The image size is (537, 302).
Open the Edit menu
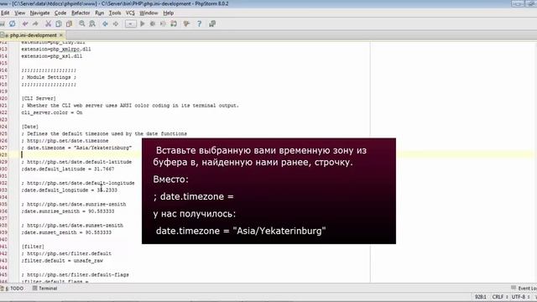[5, 13]
